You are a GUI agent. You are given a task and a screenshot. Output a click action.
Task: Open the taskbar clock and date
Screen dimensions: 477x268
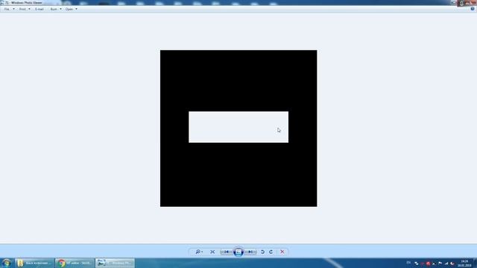tap(464, 263)
